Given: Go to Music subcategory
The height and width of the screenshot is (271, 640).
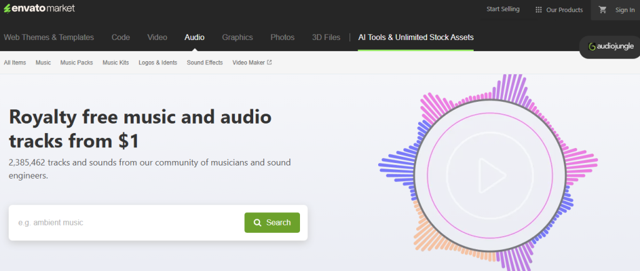Looking at the screenshot, I should pos(43,62).
